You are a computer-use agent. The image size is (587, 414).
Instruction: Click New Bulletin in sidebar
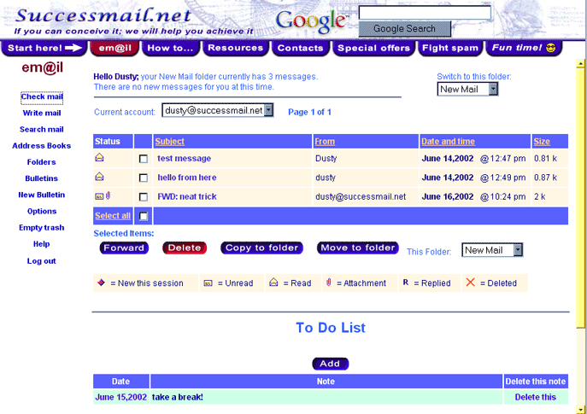pos(42,195)
